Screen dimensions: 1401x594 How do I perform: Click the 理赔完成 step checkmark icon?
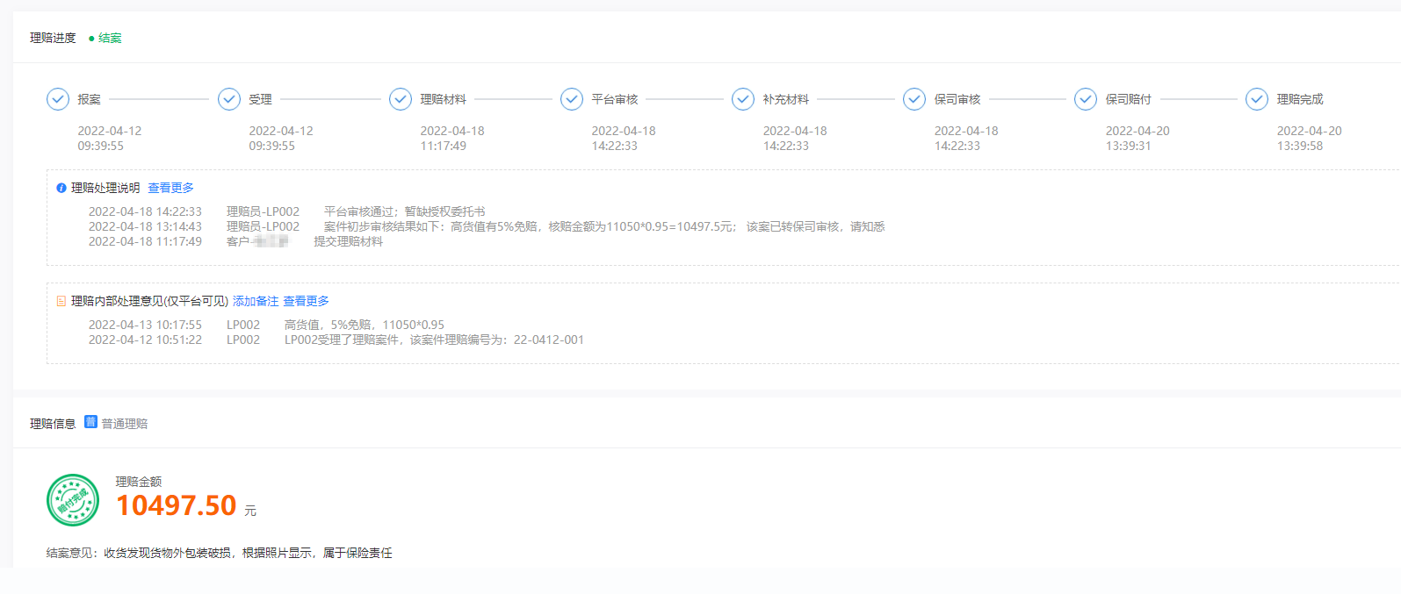tap(1257, 99)
